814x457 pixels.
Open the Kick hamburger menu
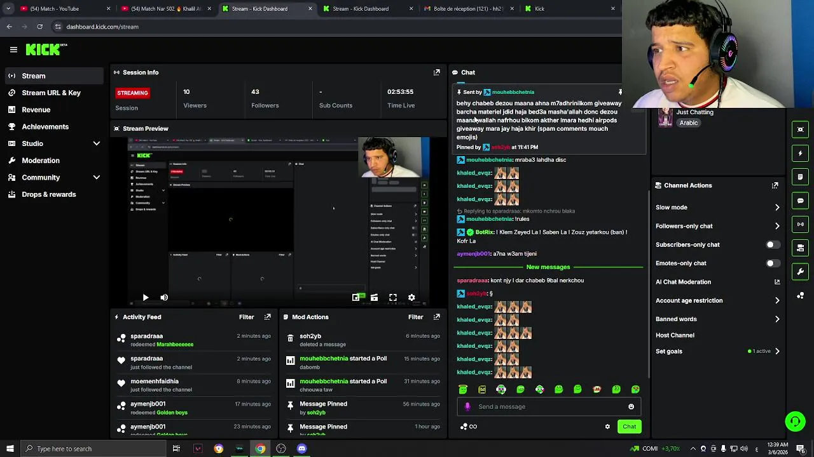point(13,50)
